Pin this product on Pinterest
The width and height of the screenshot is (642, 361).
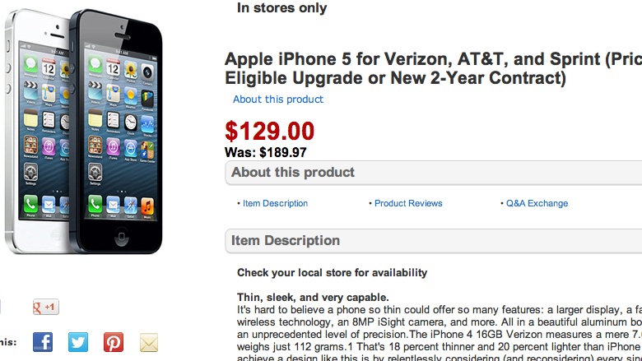click(x=114, y=342)
